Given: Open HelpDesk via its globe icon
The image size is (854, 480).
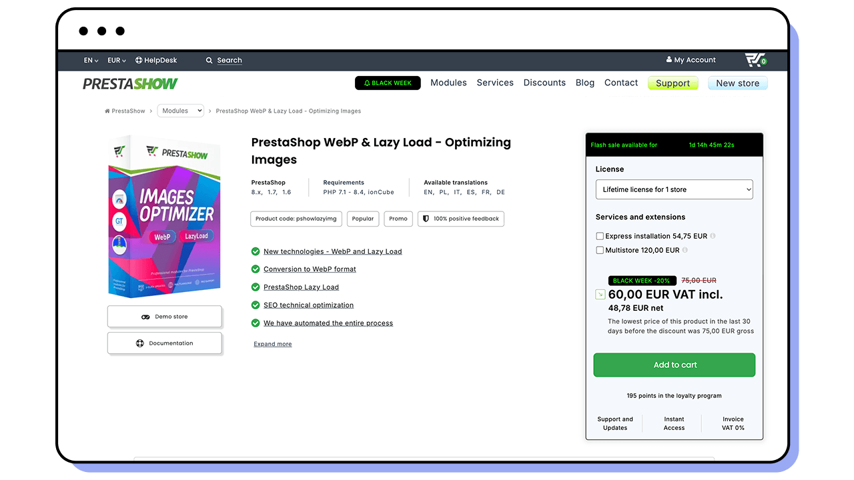Looking at the screenshot, I should [138, 60].
